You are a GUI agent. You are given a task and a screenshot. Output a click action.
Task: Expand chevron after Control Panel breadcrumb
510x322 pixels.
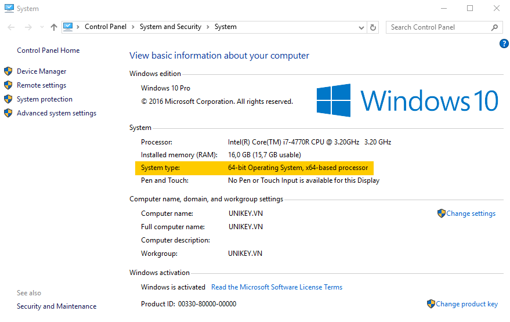pyautogui.click(x=133, y=27)
